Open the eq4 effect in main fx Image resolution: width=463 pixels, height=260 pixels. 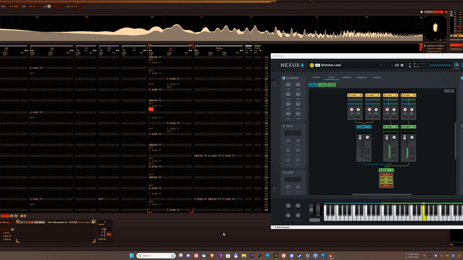coord(386,182)
